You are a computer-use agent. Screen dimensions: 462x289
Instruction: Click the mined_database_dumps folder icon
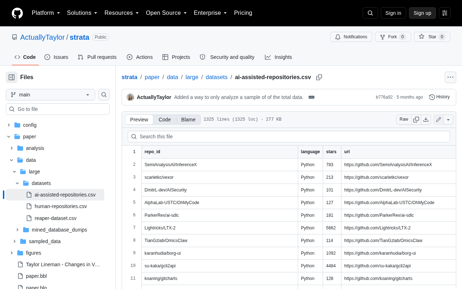(x=26, y=230)
